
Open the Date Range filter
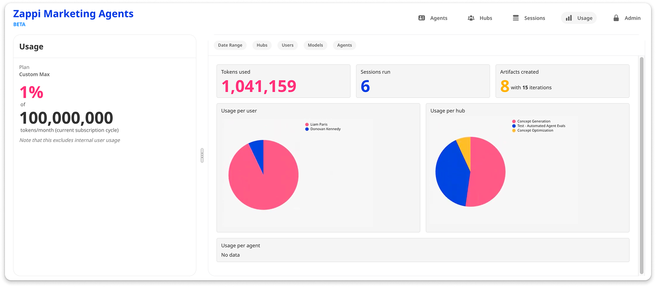coord(230,45)
